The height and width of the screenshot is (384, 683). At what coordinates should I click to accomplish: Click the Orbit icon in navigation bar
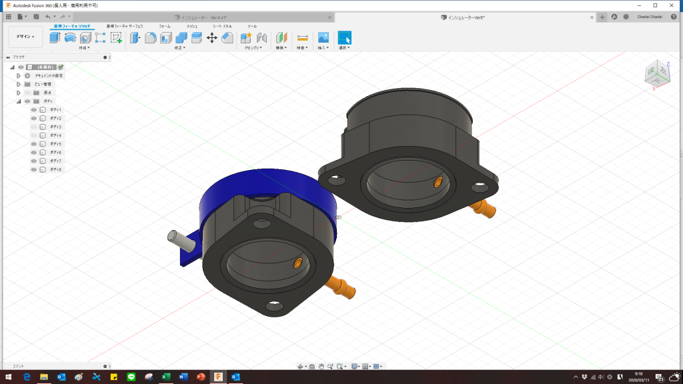pyautogui.click(x=300, y=367)
